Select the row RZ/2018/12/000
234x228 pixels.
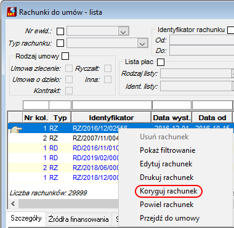click(x=63, y=177)
